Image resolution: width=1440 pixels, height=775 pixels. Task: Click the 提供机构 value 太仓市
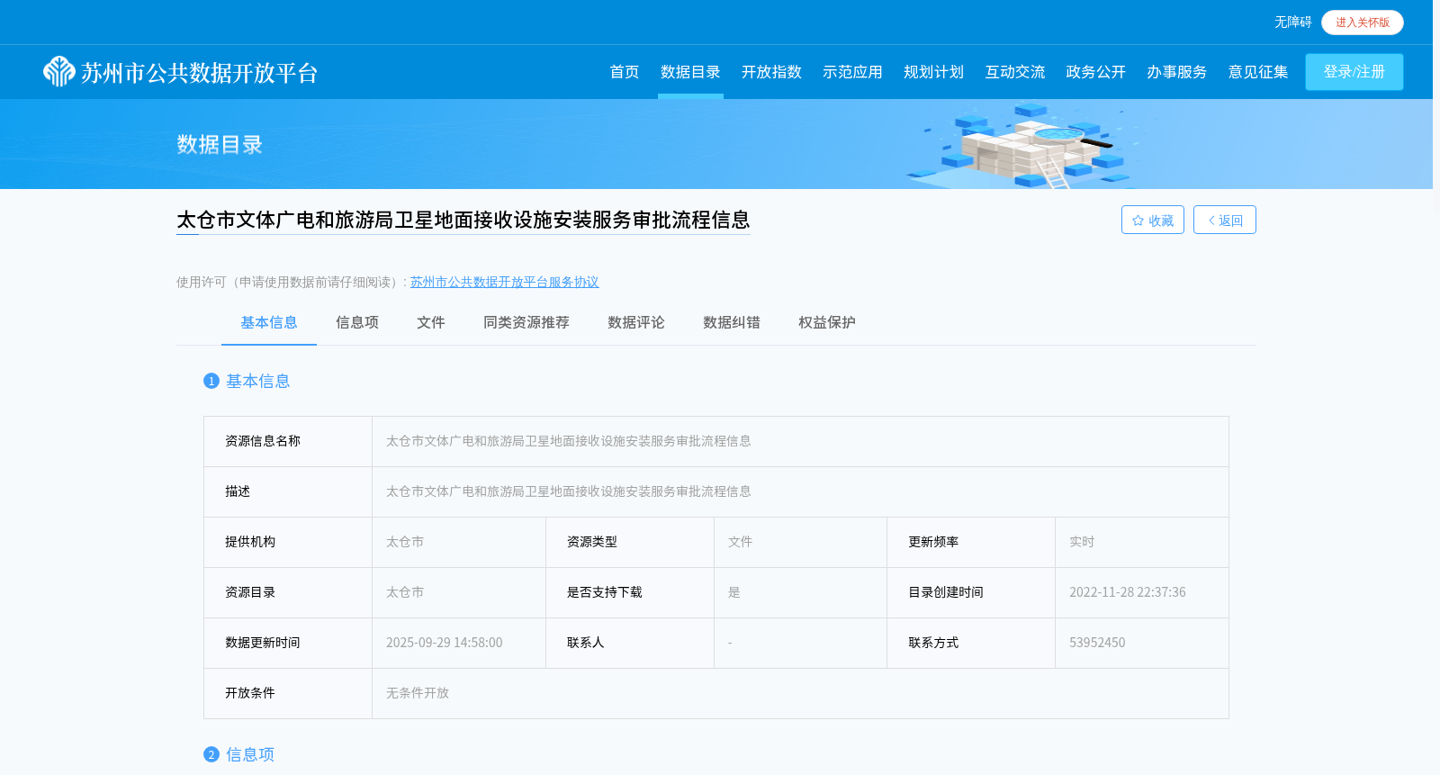coord(405,542)
